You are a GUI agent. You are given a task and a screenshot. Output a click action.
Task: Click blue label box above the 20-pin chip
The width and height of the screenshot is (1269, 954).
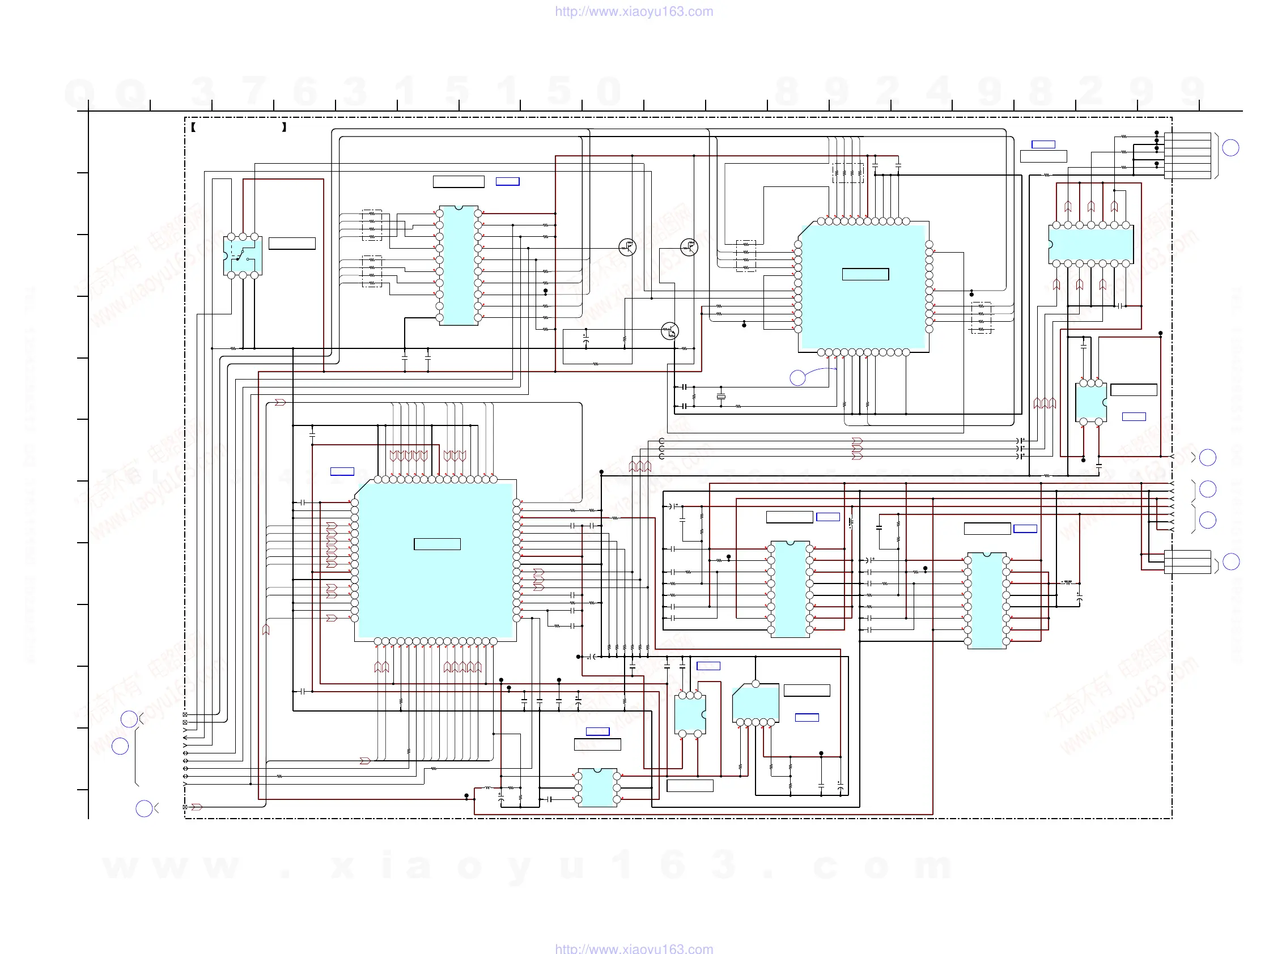pos(507,182)
